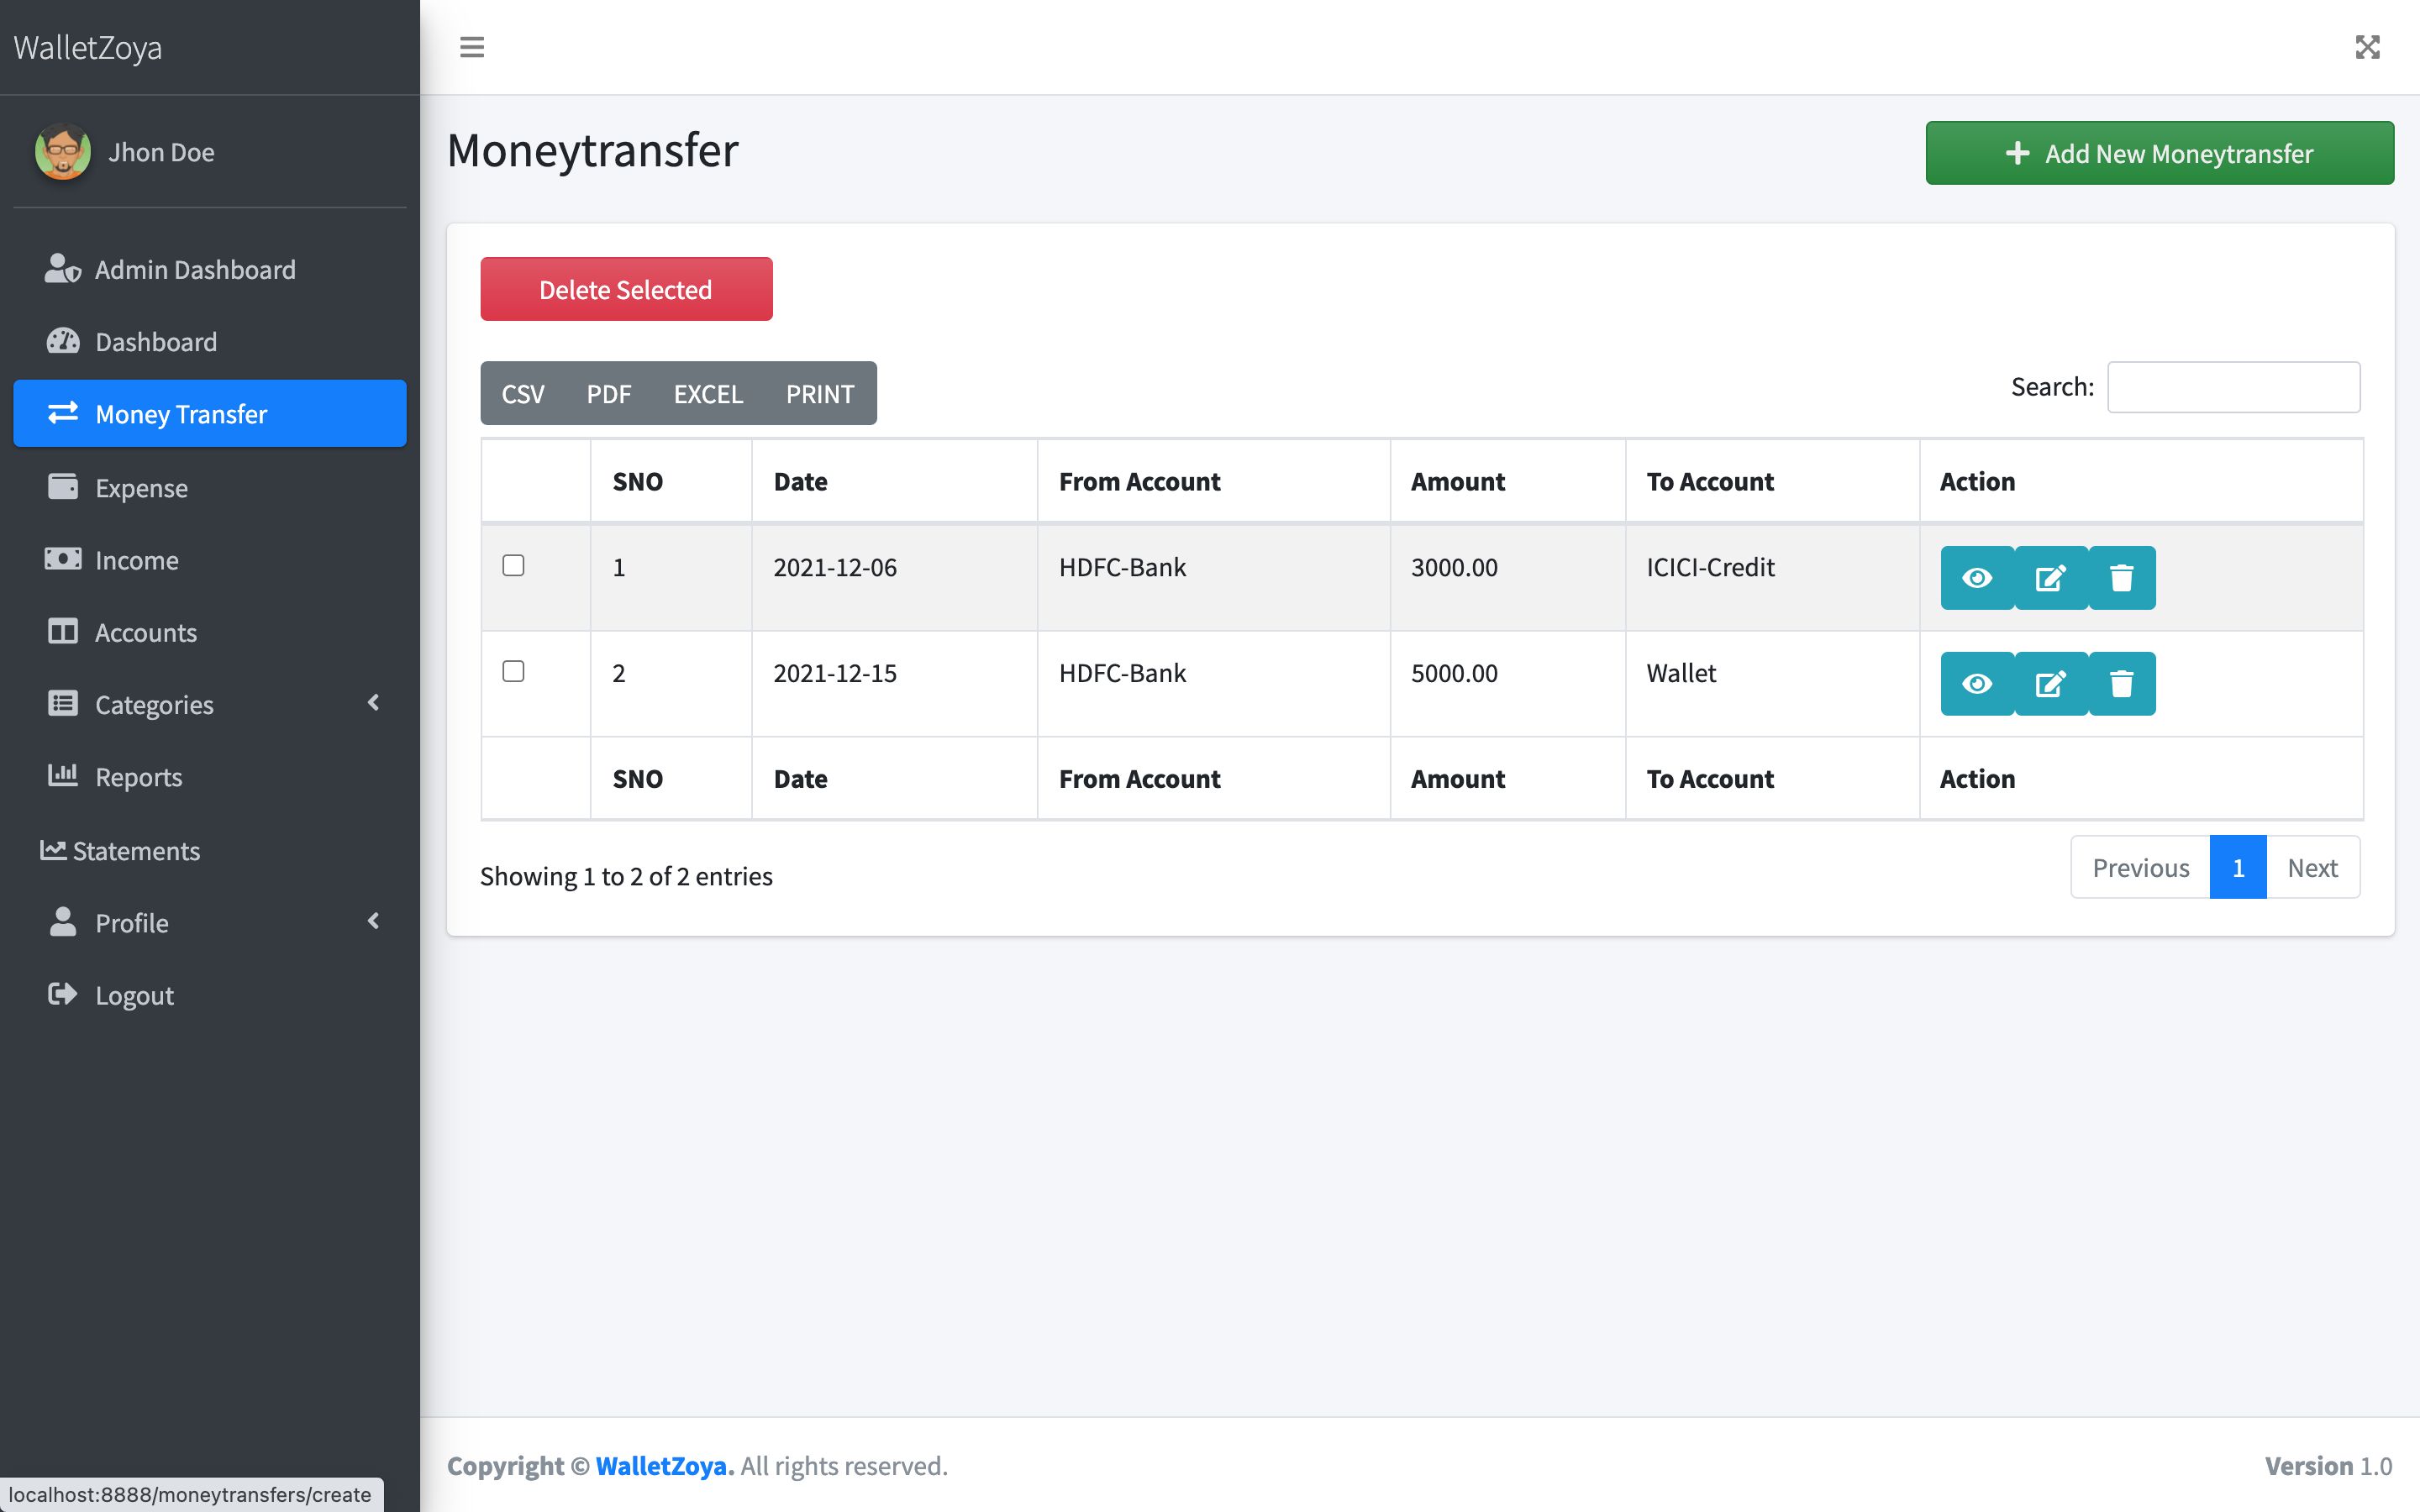Click the WalletZoya footer link
2420x1512 pixels.
coord(664,1465)
